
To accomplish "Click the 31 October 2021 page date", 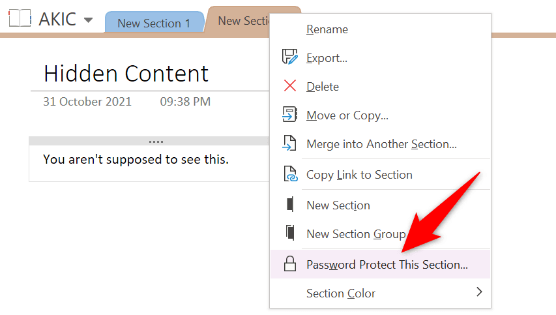I will pyautogui.click(x=87, y=102).
